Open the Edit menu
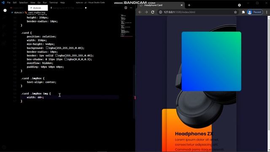The width and height of the screenshot is (270, 152). point(15,3)
